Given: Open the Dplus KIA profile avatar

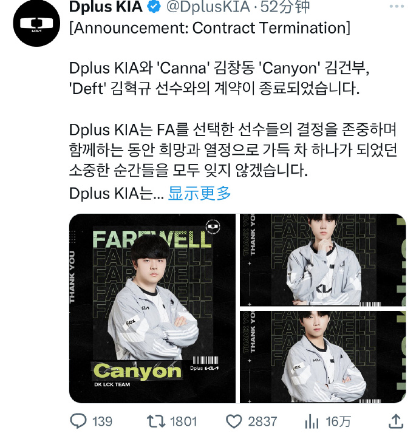Looking at the screenshot, I should pyautogui.click(x=36, y=23).
